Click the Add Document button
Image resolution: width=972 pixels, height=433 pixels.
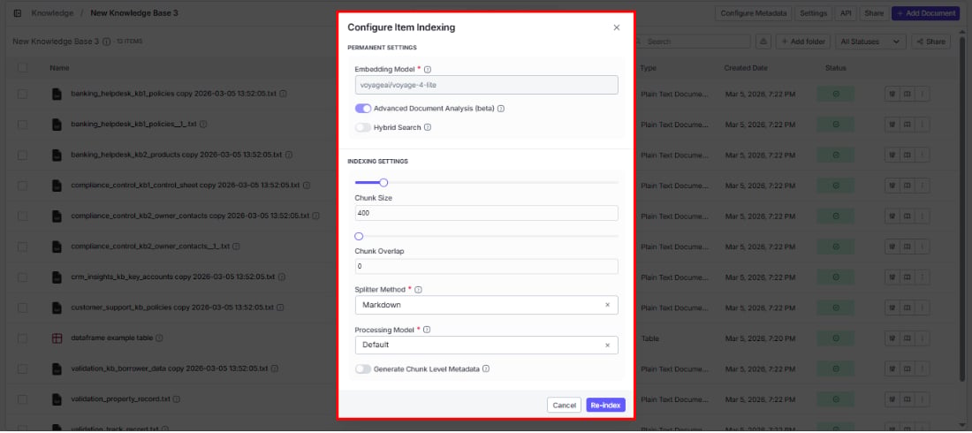927,13
